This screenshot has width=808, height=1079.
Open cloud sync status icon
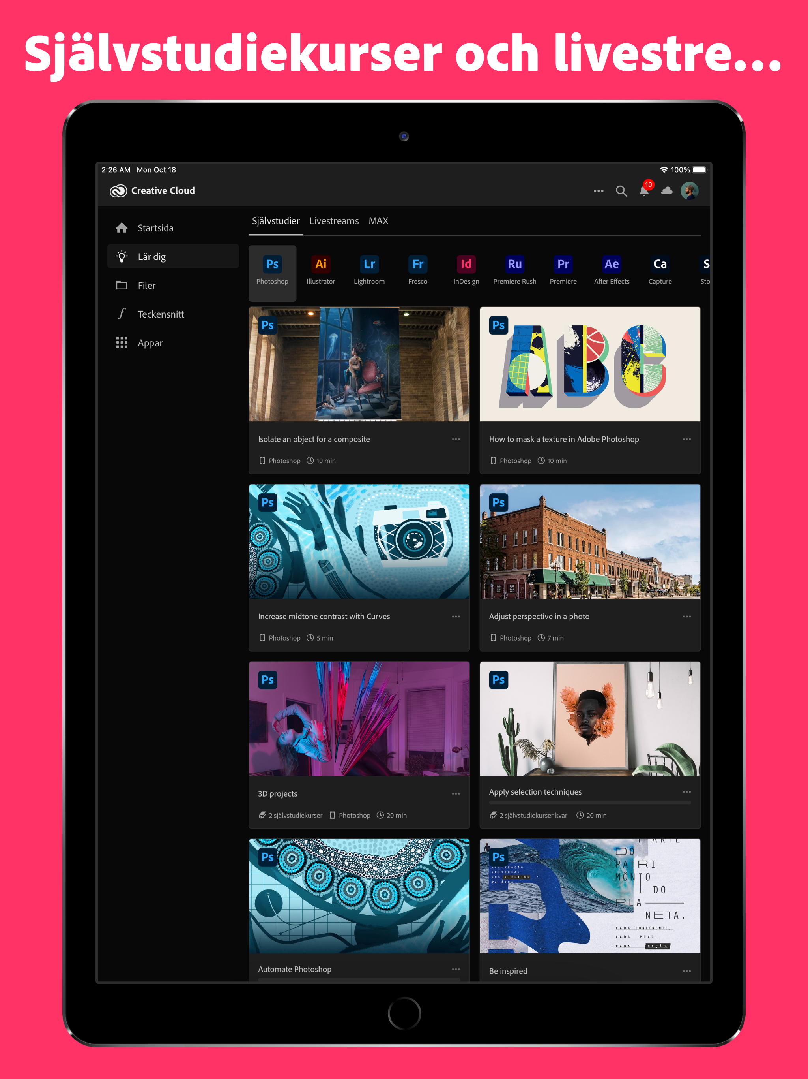[667, 191]
